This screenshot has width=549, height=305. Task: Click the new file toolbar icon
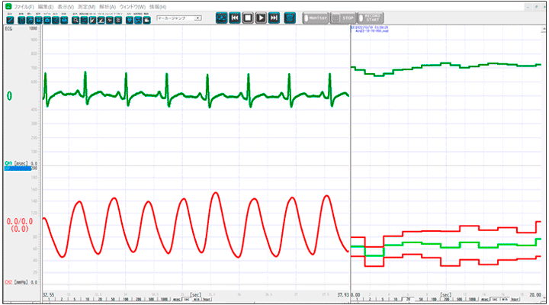click(x=21, y=21)
